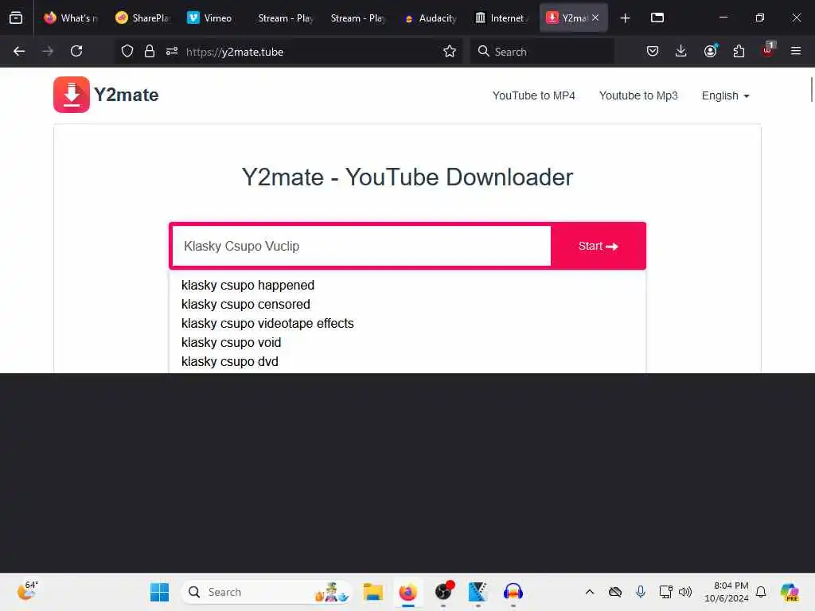Click the forward navigation arrow
Screen dimensions: 815x611
pos(48,52)
